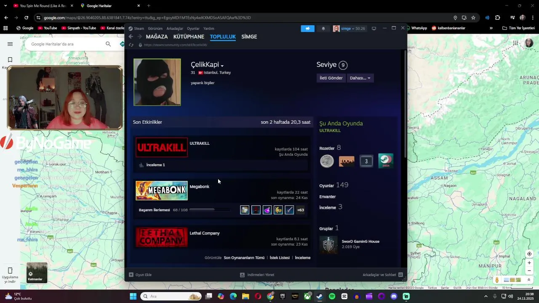Expand hidden bookmarks chevron in Chrome
The height and width of the screenshot is (303, 539).
coord(491,28)
